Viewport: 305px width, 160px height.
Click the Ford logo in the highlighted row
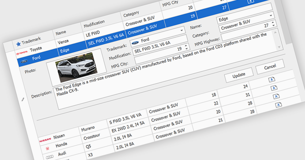point(24,61)
